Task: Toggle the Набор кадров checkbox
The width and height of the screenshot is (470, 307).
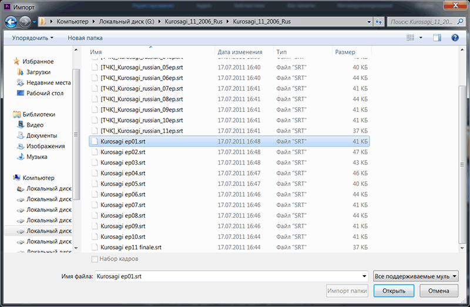Action: tap(95, 259)
